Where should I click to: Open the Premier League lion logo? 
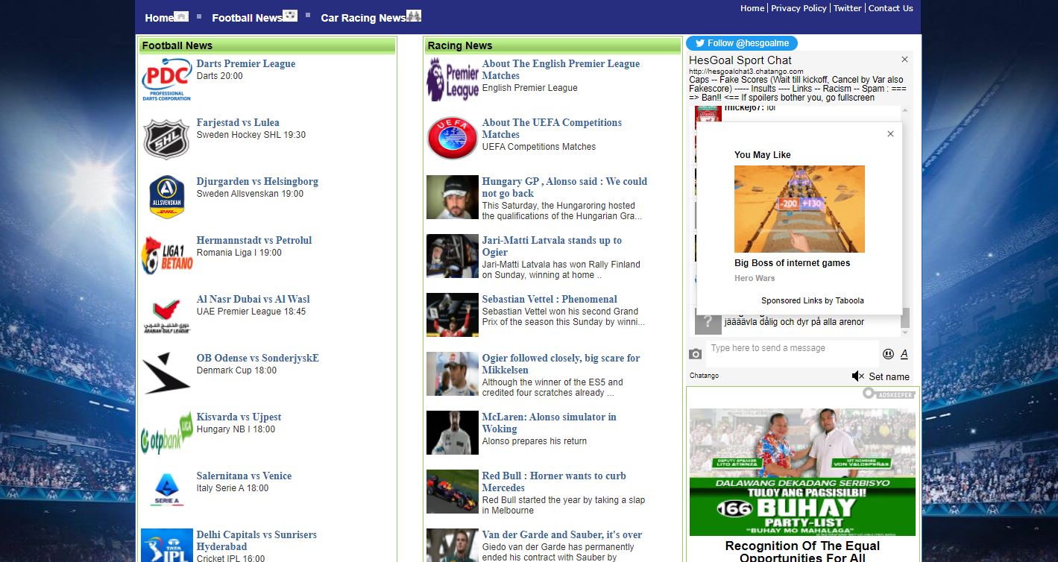453,80
